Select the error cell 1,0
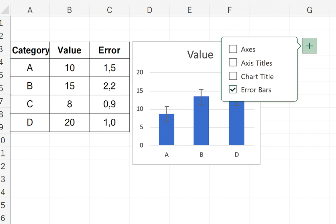 pyautogui.click(x=110, y=122)
